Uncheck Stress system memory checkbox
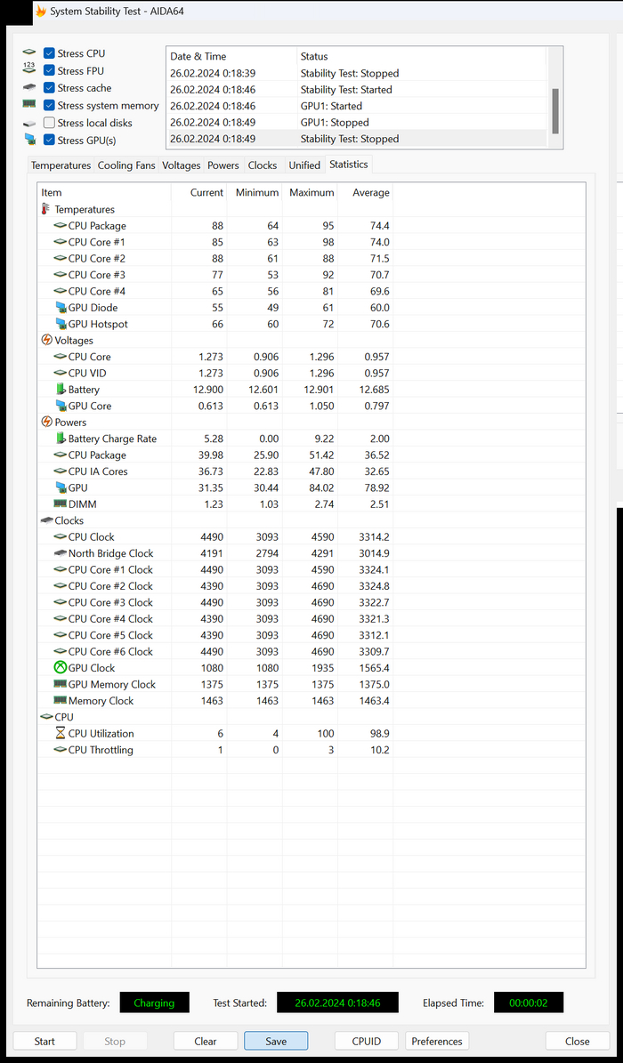Screen dimensions: 623x1063 (49, 106)
